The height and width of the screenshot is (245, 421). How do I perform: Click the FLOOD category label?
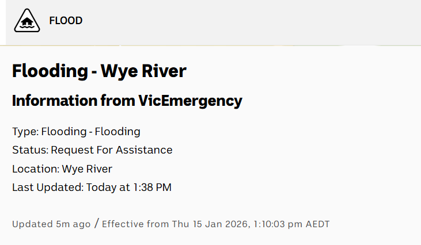pos(66,21)
